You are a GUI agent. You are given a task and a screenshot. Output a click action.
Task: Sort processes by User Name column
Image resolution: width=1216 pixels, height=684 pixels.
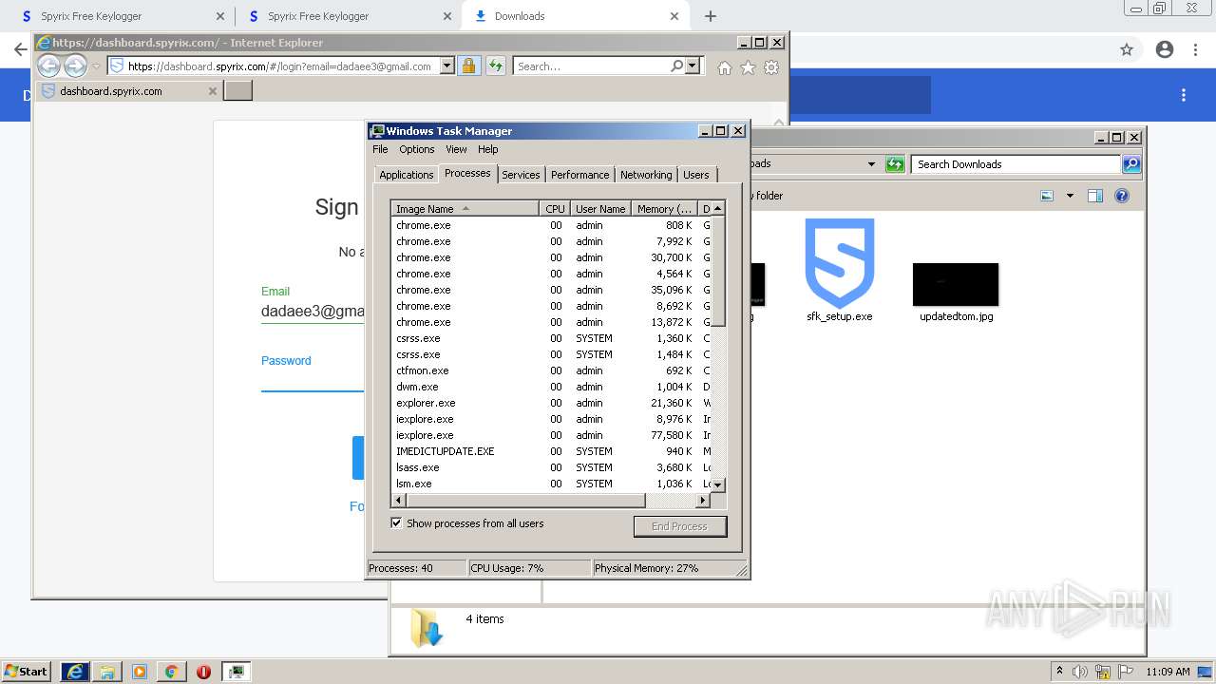tap(600, 209)
